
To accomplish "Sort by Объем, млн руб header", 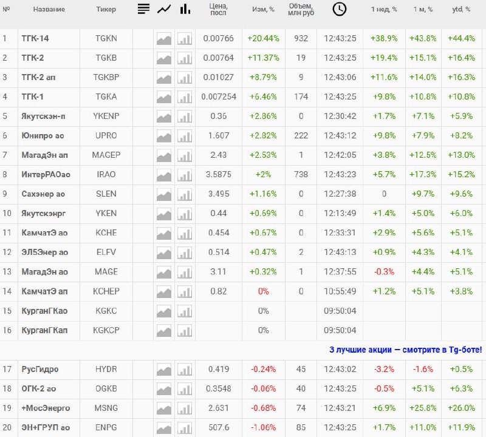I will coord(301,9).
